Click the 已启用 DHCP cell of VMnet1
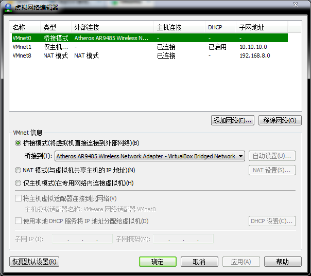The height and width of the screenshot is (276, 311). pyautogui.click(x=217, y=47)
